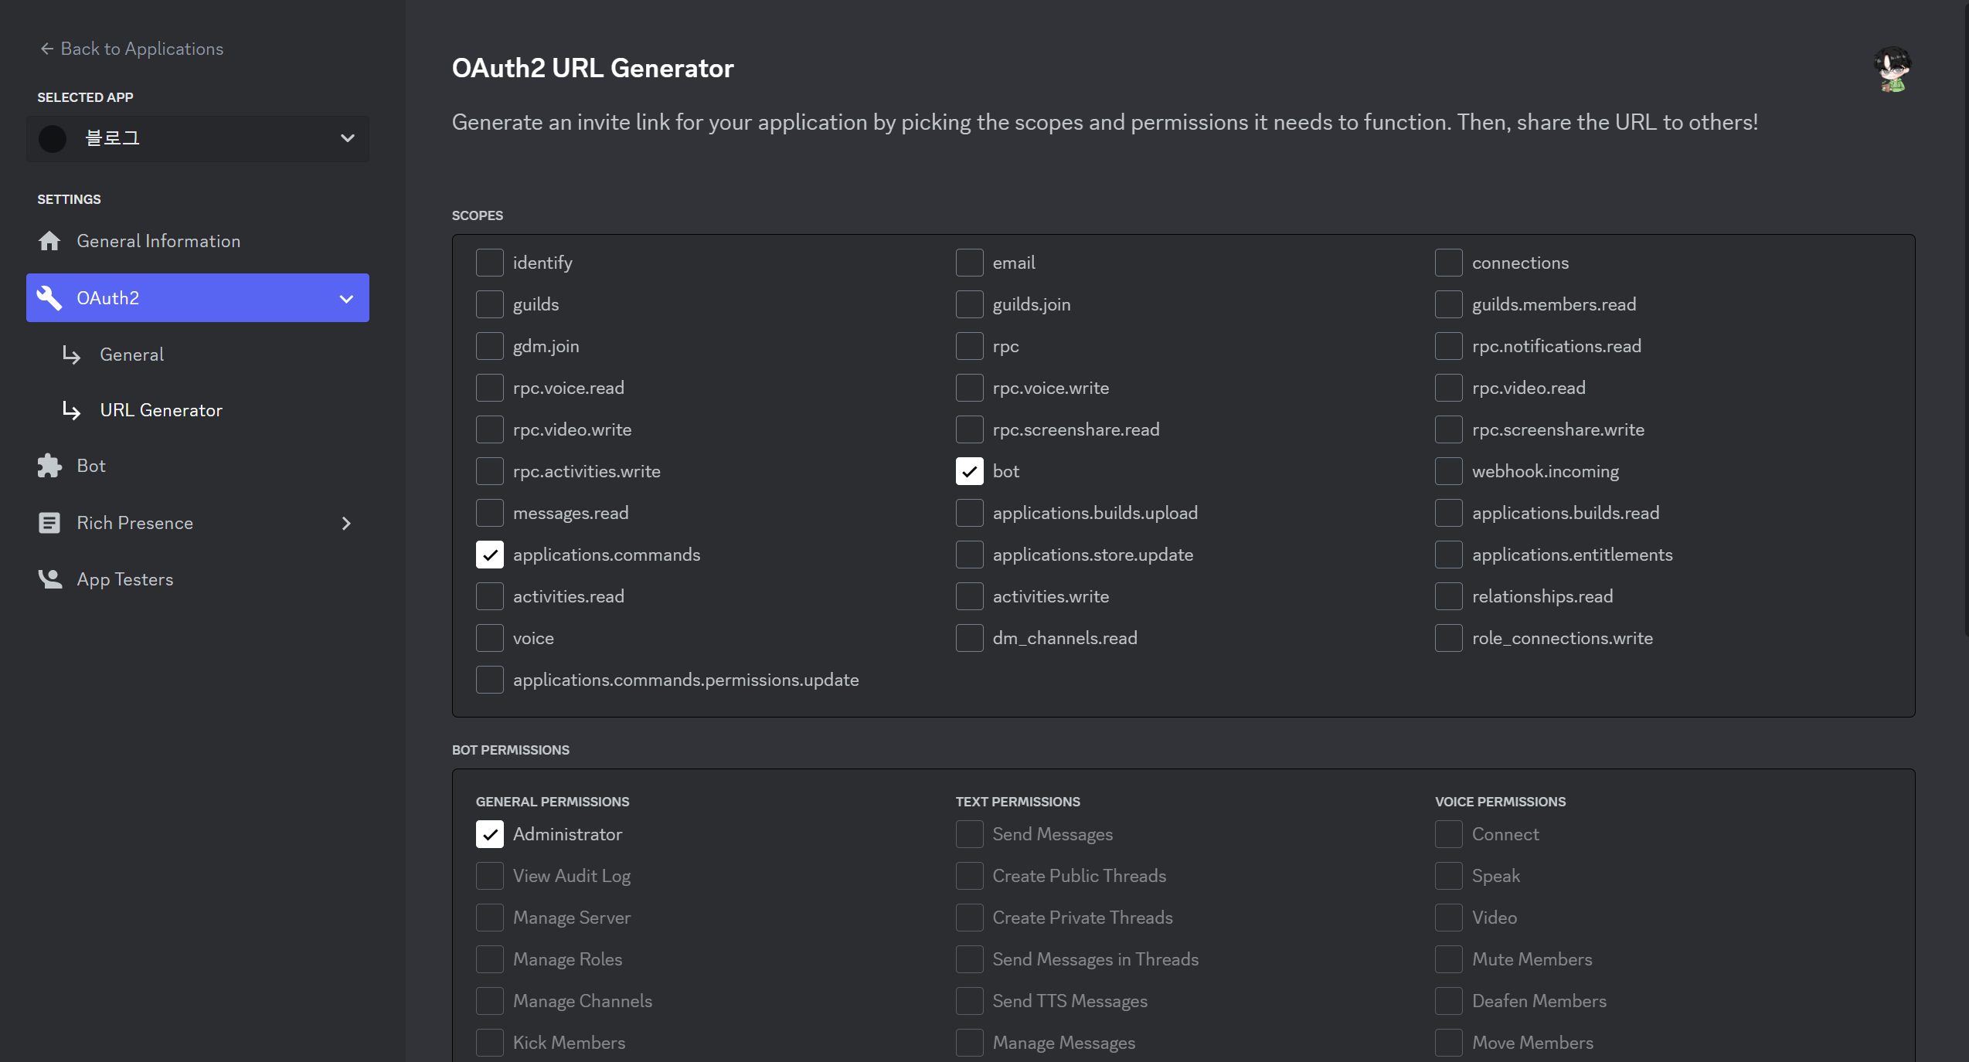Uncheck the applications.commands scope
1969x1062 pixels.
pyautogui.click(x=490, y=555)
